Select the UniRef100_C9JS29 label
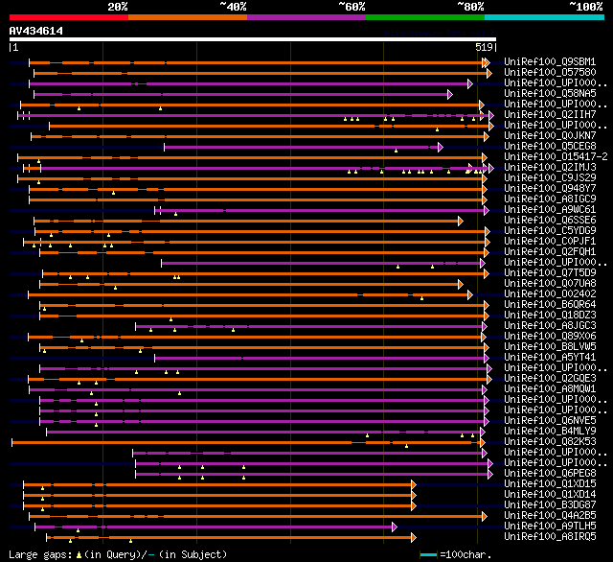This screenshot has width=613, height=562. coord(550,178)
